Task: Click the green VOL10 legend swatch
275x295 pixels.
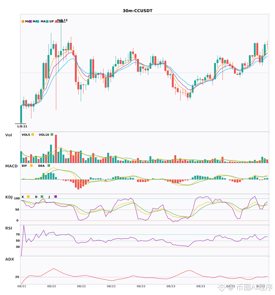Action: (52, 134)
